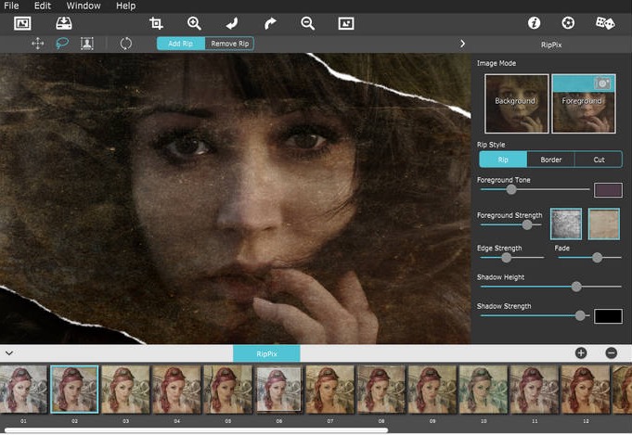This screenshot has height=435, width=632.
Task: Click the Shadow Strength black color swatch
Action: [608, 316]
